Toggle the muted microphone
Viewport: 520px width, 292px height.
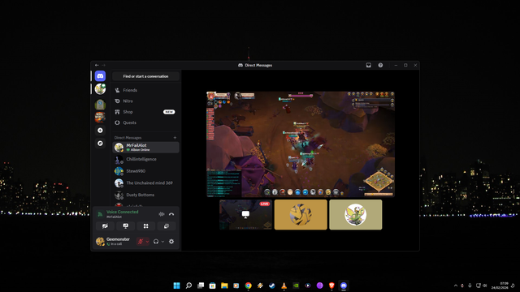[141, 242]
